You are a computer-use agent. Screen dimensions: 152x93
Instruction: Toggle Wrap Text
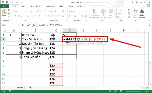(63, 11)
